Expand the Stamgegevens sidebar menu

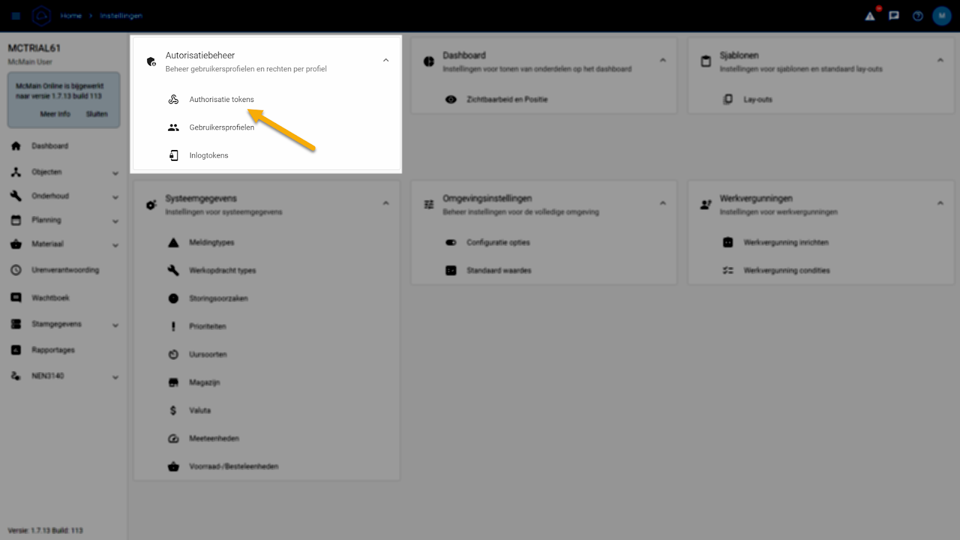pos(115,325)
